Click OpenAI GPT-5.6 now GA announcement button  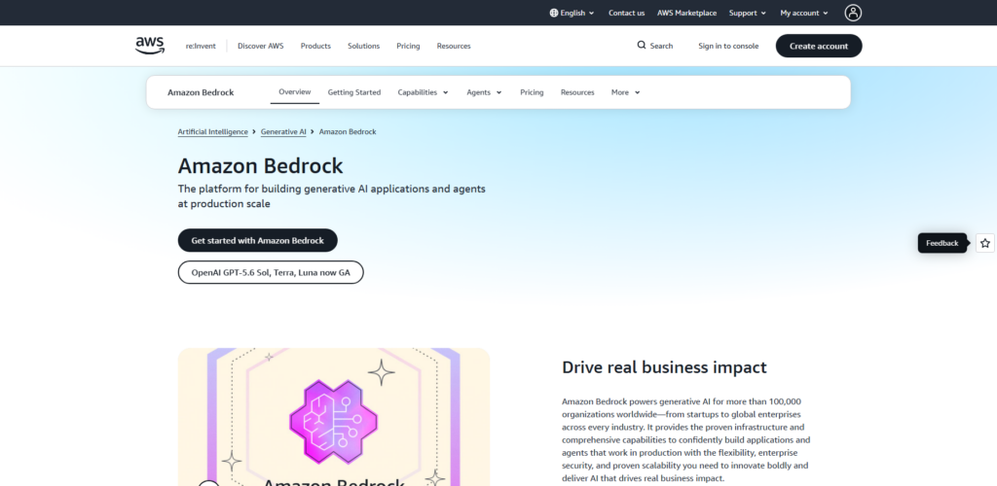[271, 272]
